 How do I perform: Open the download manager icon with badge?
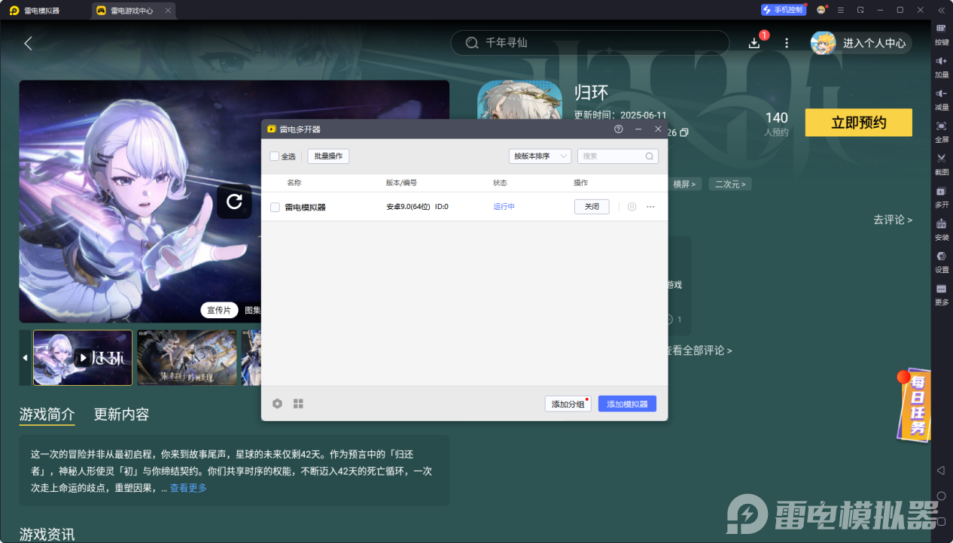[x=754, y=43]
